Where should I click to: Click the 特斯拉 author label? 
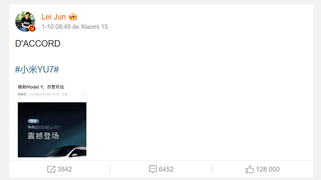click(x=22, y=94)
